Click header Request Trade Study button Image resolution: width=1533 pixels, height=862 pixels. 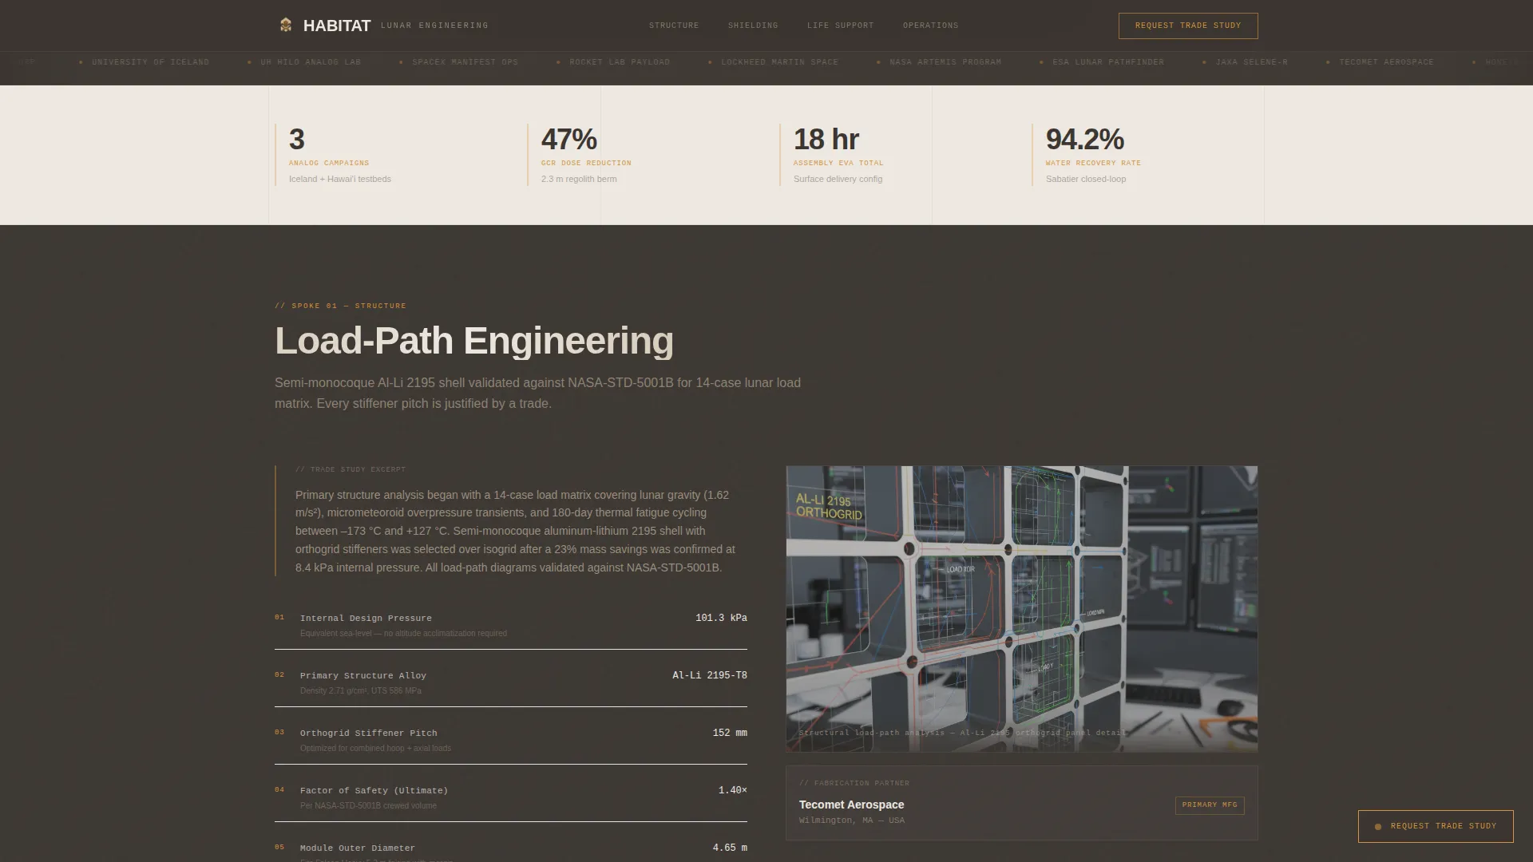[x=1188, y=26]
